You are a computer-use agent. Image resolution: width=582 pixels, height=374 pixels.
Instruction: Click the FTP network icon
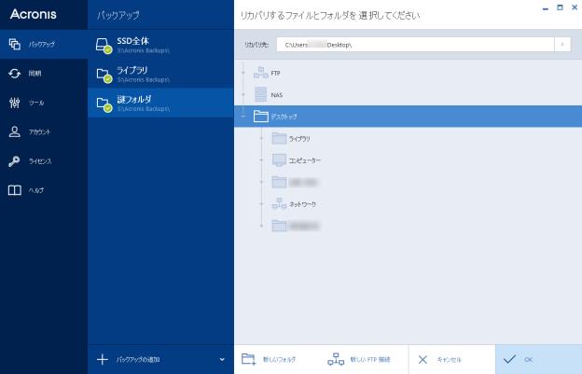[x=260, y=73]
